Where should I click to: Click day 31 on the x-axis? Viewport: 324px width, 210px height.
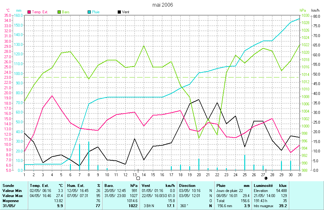click(x=299, y=175)
